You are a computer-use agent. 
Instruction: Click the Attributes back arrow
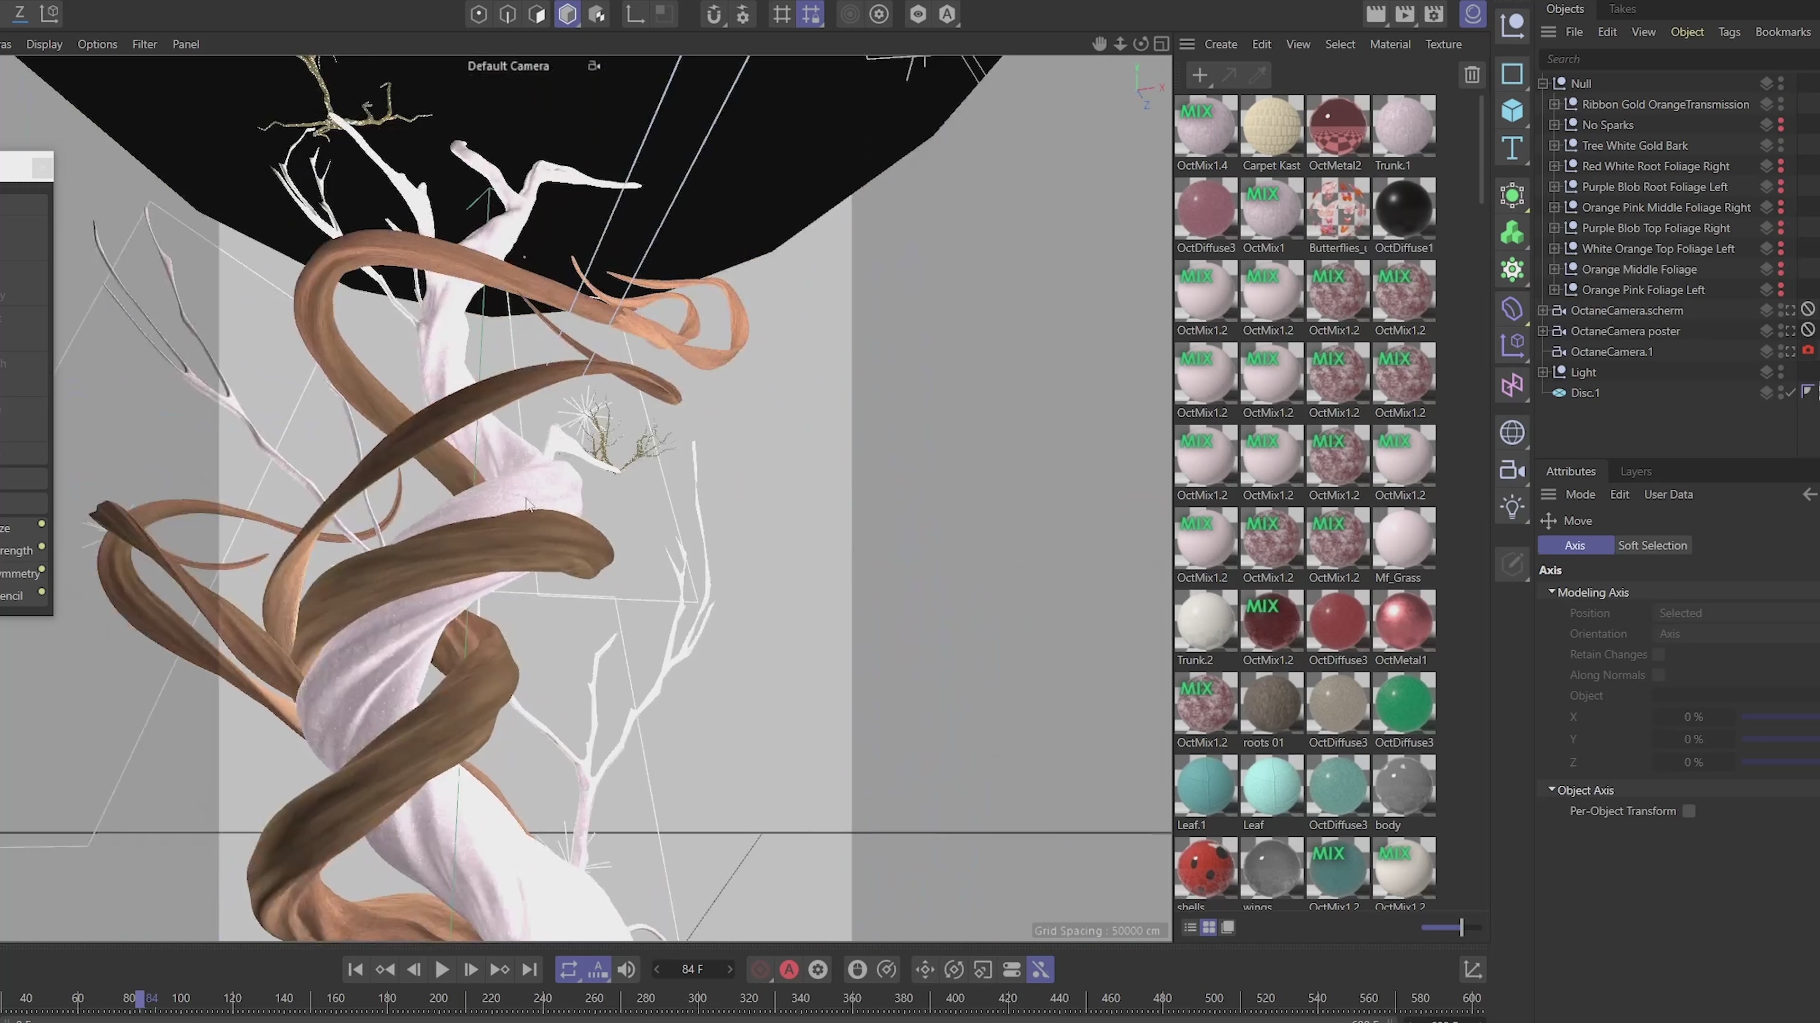(1810, 494)
